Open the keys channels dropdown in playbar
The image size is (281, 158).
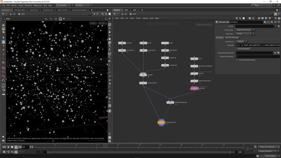coord(269,147)
